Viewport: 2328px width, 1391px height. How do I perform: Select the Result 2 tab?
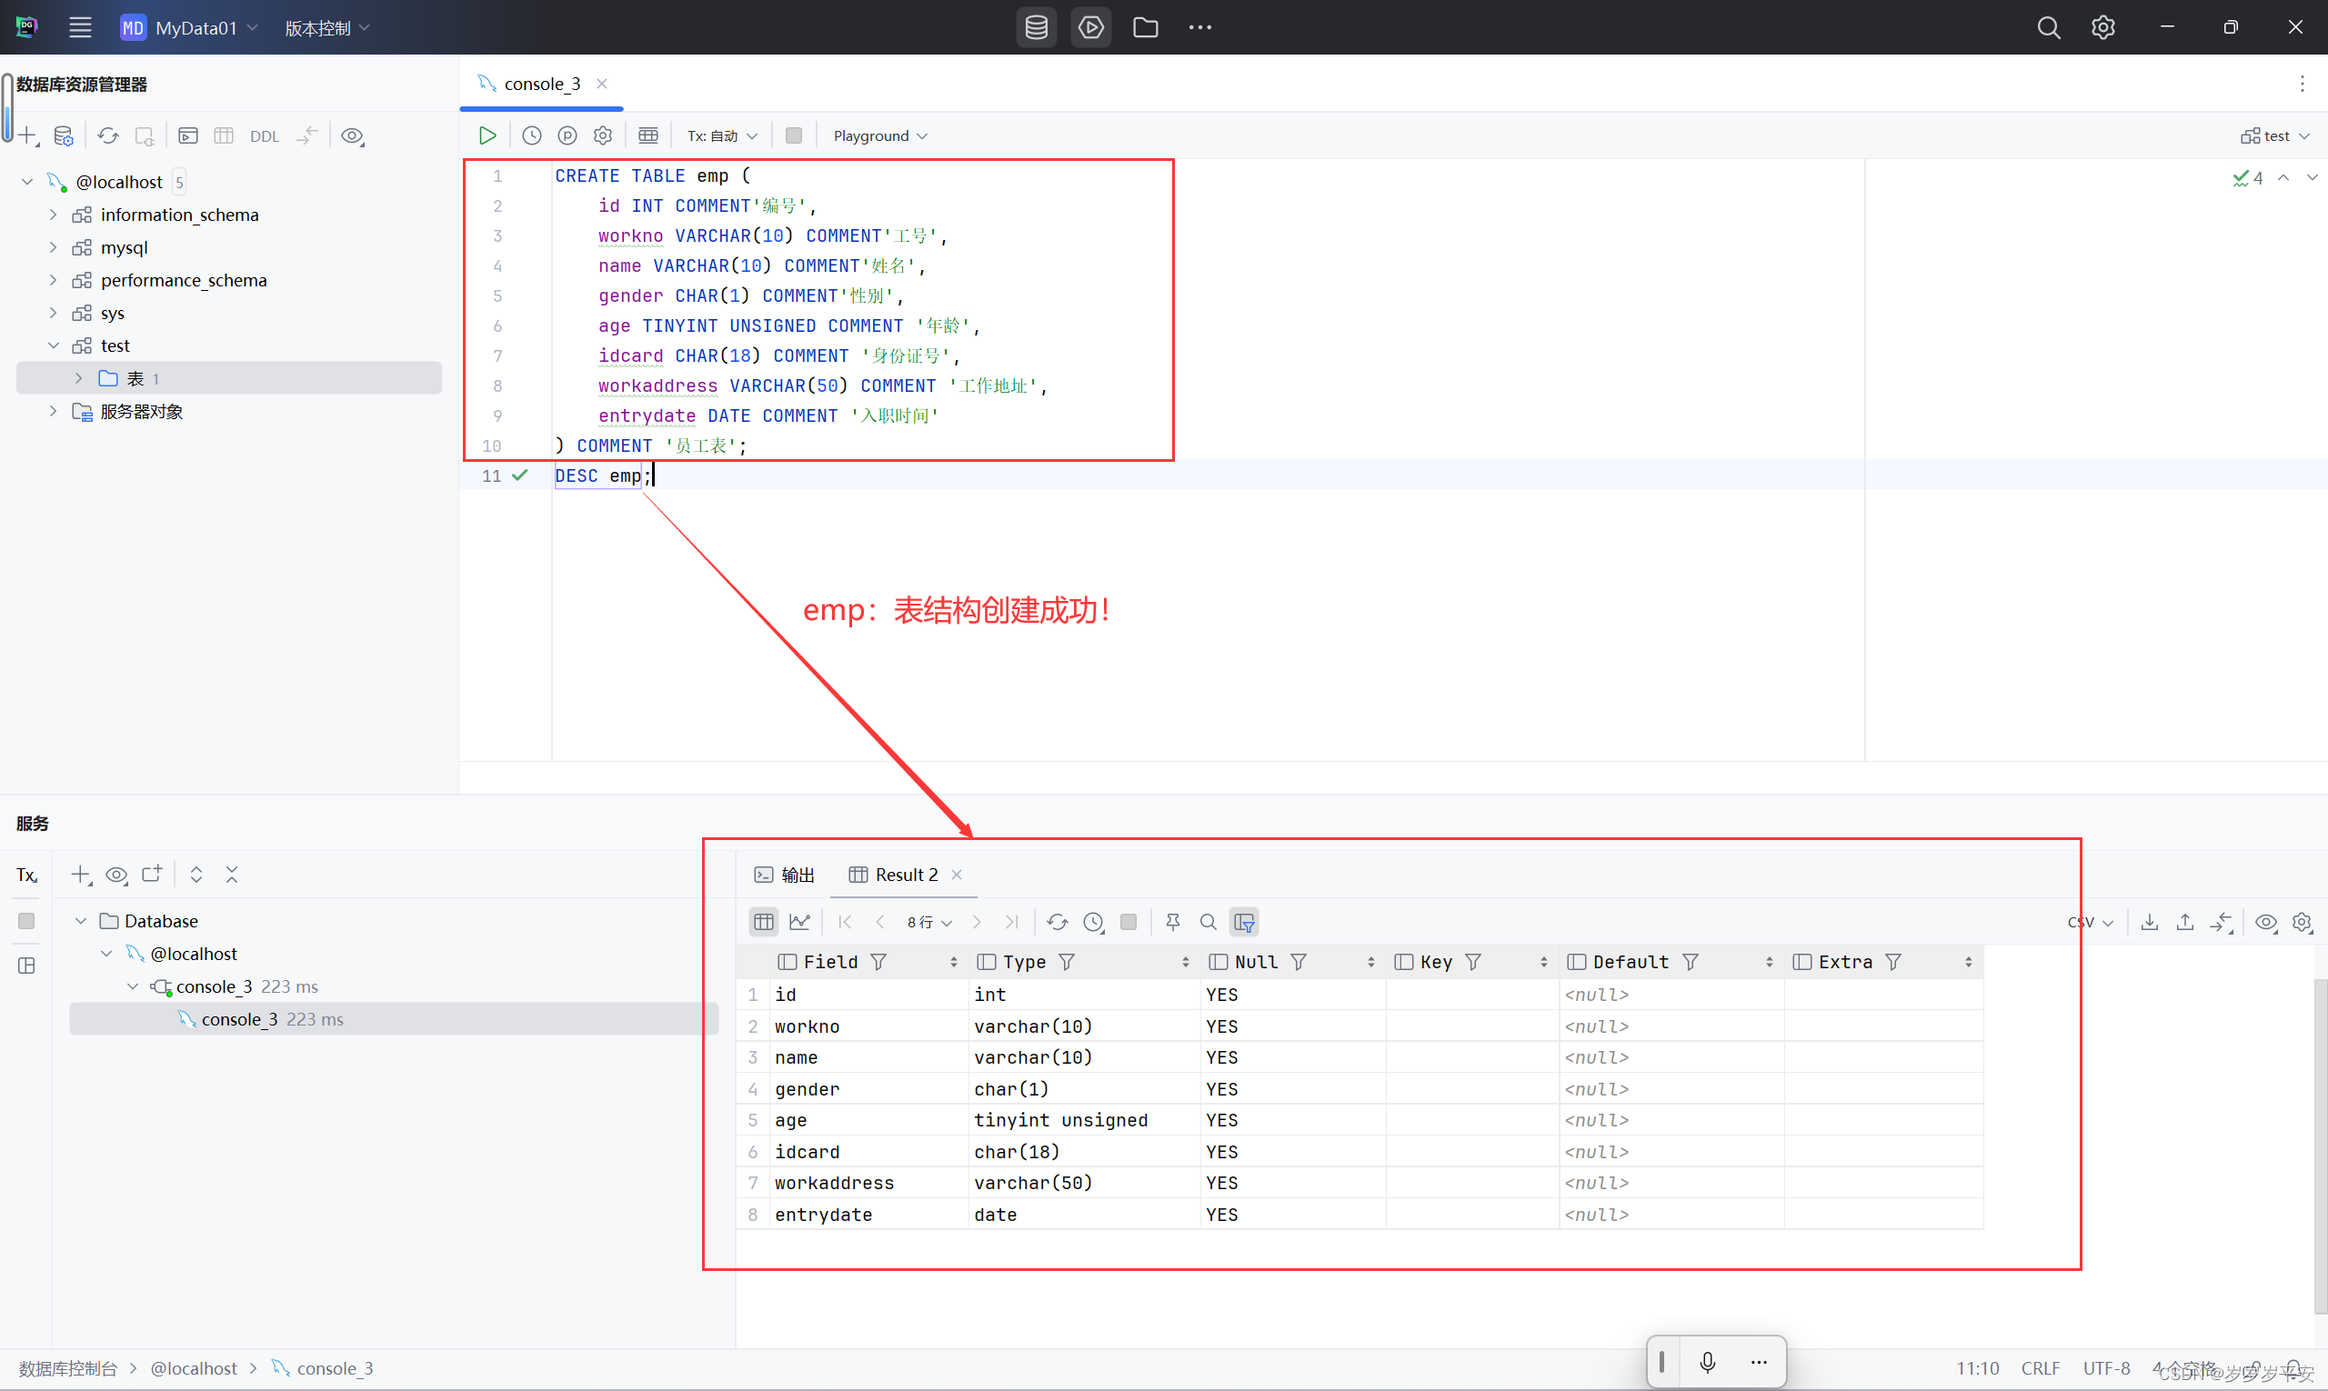pos(894,875)
